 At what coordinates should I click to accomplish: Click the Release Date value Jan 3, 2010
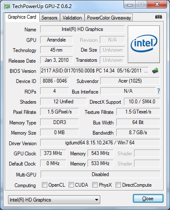56,60
